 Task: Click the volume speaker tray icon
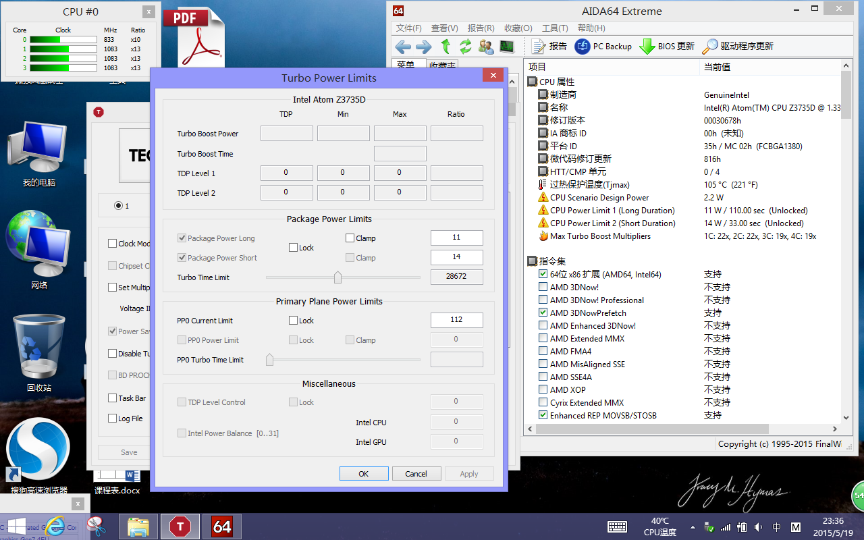(x=758, y=527)
